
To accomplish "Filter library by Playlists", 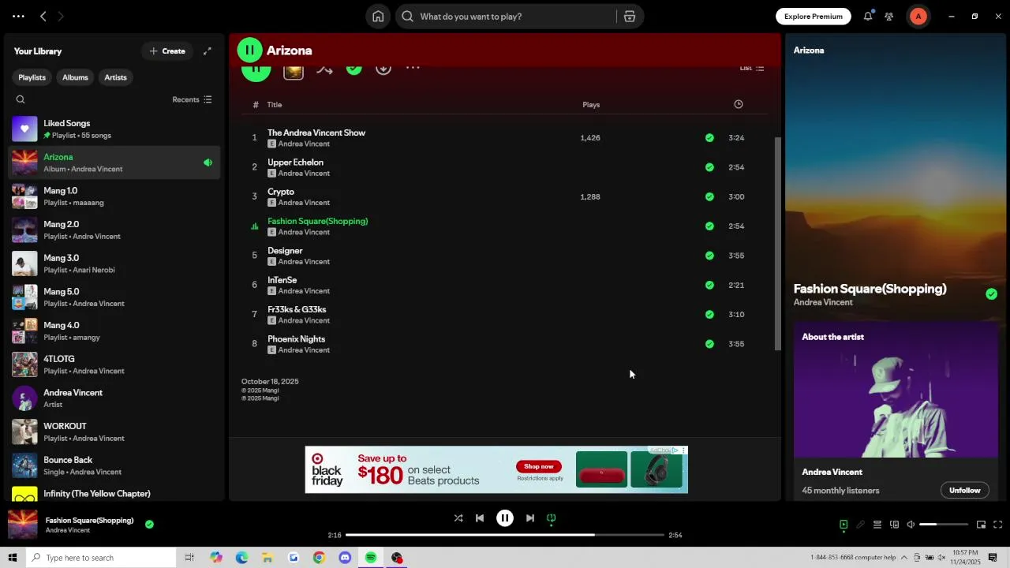I will coord(32,77).
